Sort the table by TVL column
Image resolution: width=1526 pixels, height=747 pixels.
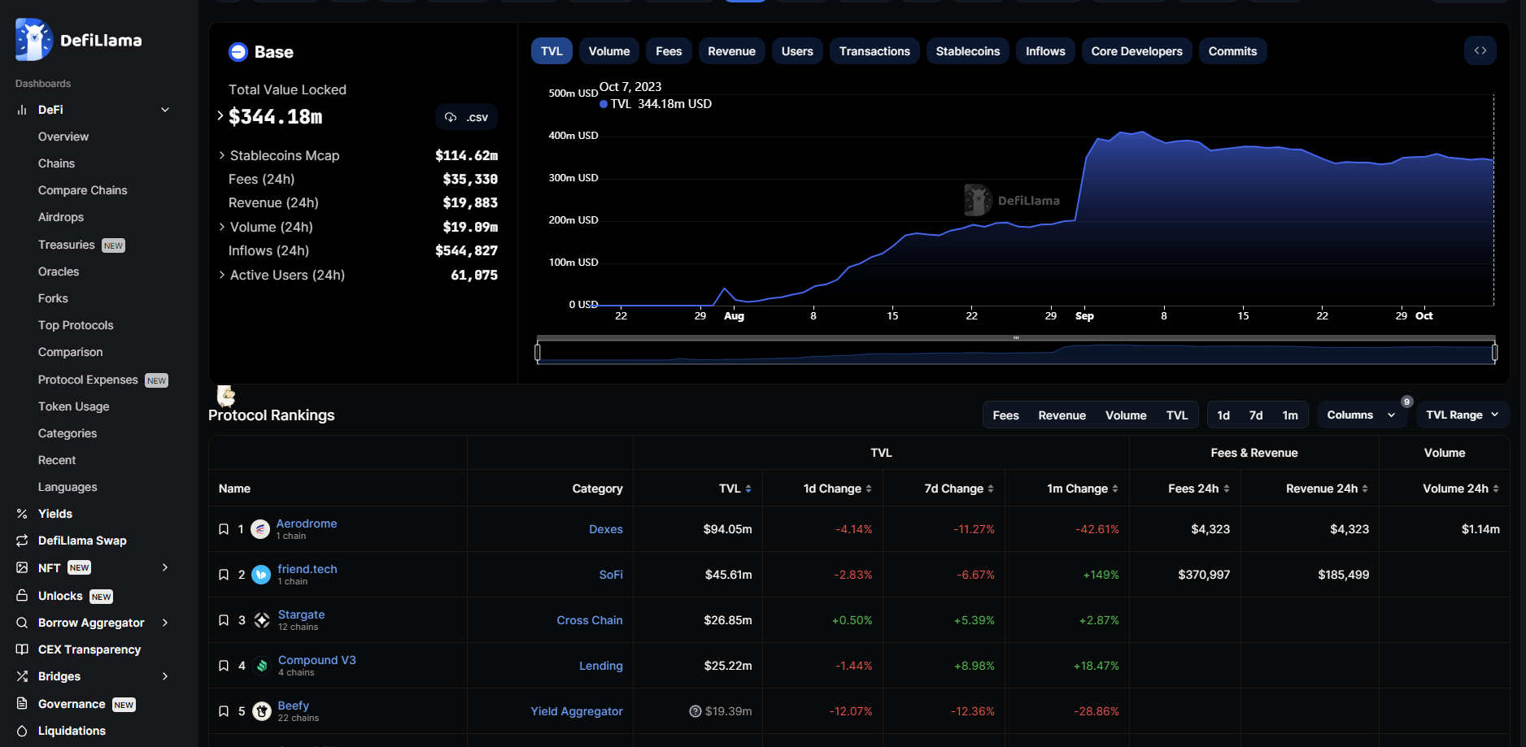(x=735, y=489)
